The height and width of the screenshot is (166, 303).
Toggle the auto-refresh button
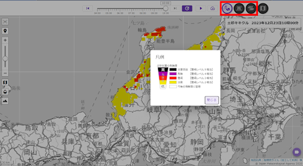pyautogui.click(x=187, y=9)
